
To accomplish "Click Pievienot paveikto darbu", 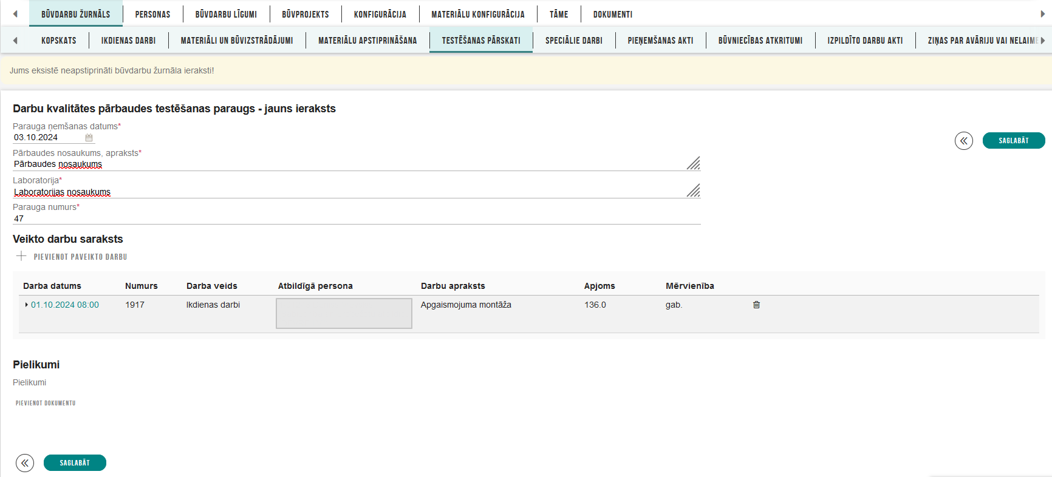I will point(80,257).
